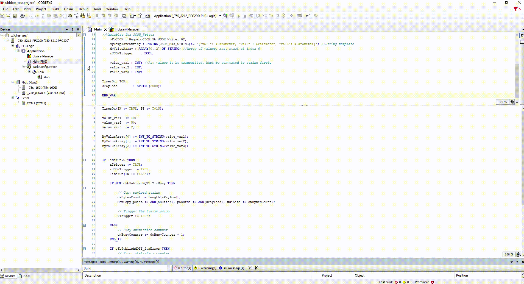Switch to the Library Manager tab
This screenshot has height=284, width=524.
click(128, 29)
